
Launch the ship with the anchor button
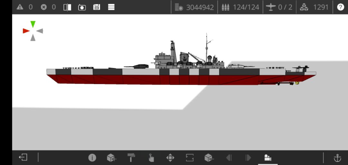pos(337,158)
